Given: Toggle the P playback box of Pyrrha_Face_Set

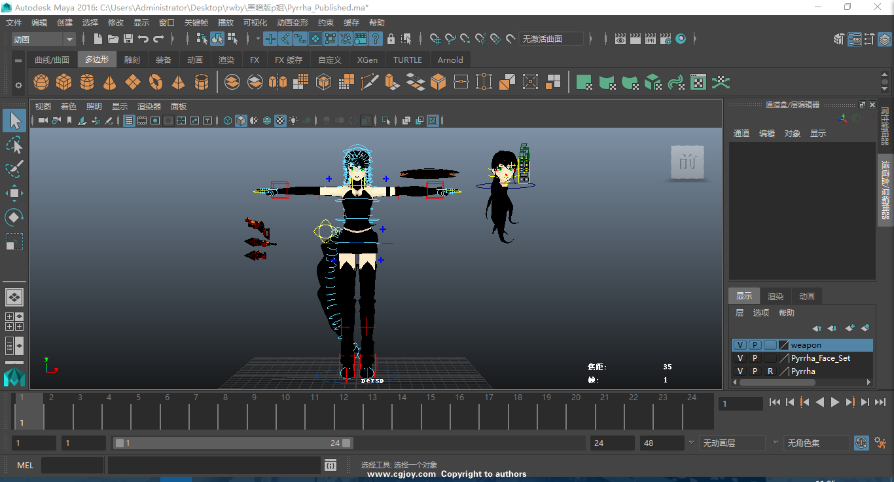Looking at the screenshot, I should coord(755,358).
